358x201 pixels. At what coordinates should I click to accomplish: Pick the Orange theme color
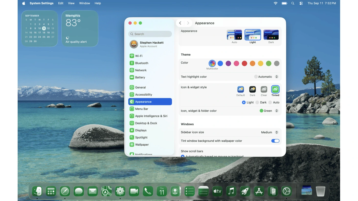tap(252, 63)
